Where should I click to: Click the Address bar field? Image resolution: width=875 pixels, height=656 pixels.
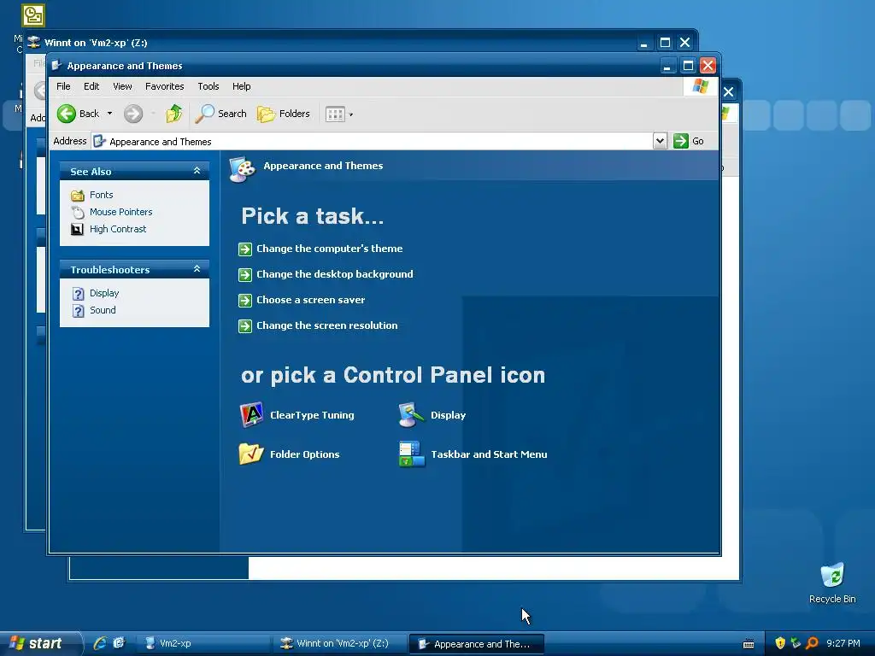pos(373,142)
